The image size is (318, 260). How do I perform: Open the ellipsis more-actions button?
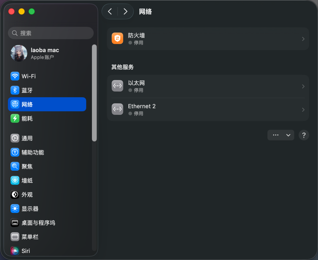tap(276, 135)
